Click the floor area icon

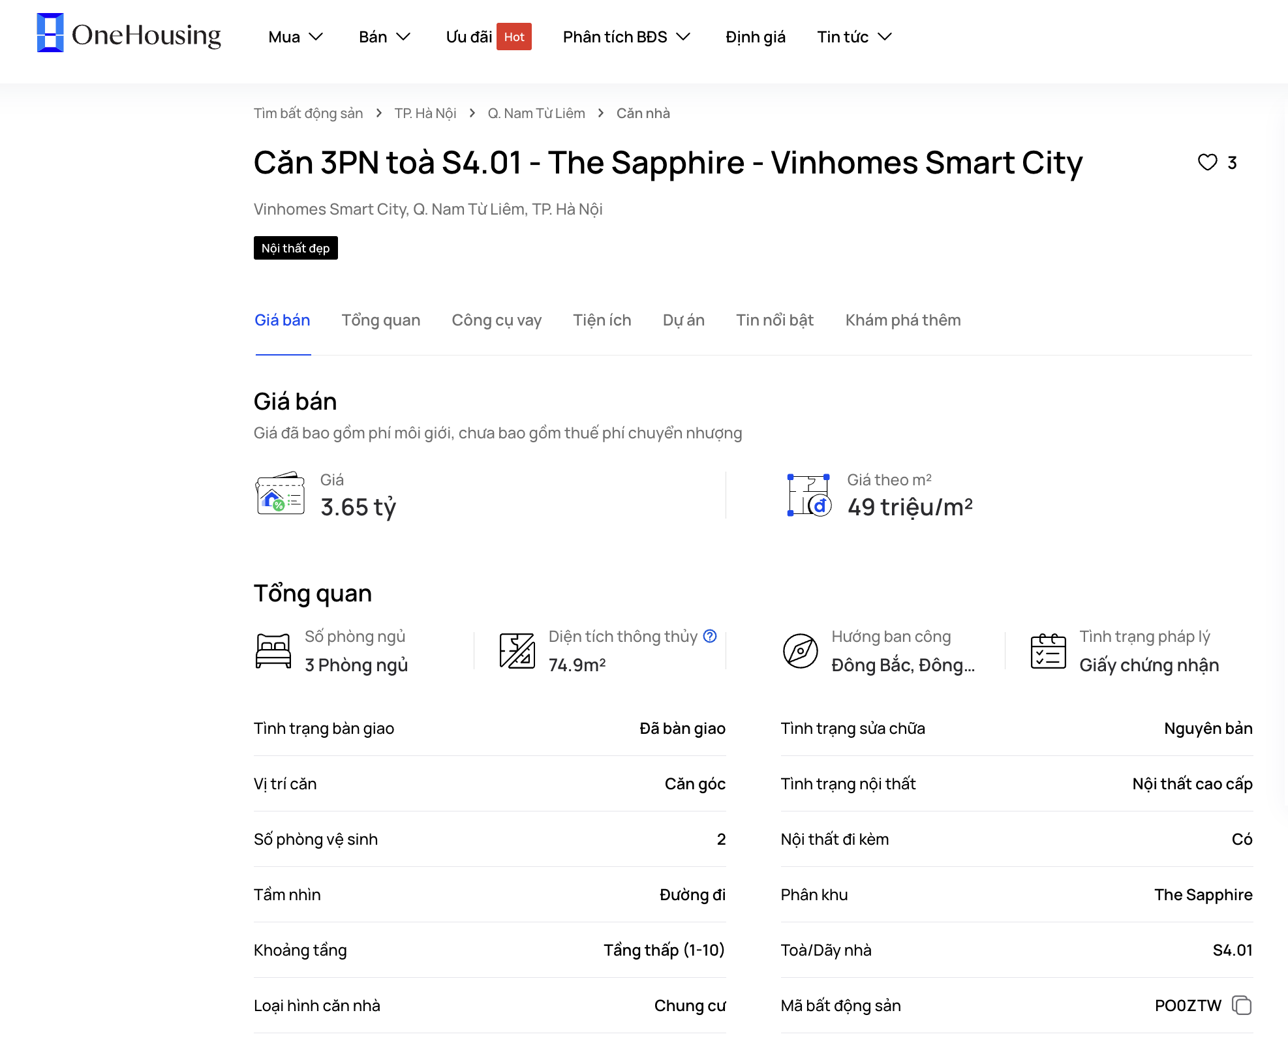click(517, 651)
